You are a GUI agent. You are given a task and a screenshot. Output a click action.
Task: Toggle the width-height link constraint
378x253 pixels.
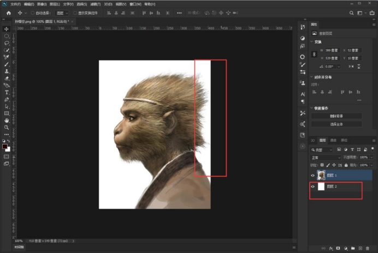coord(314,54)
